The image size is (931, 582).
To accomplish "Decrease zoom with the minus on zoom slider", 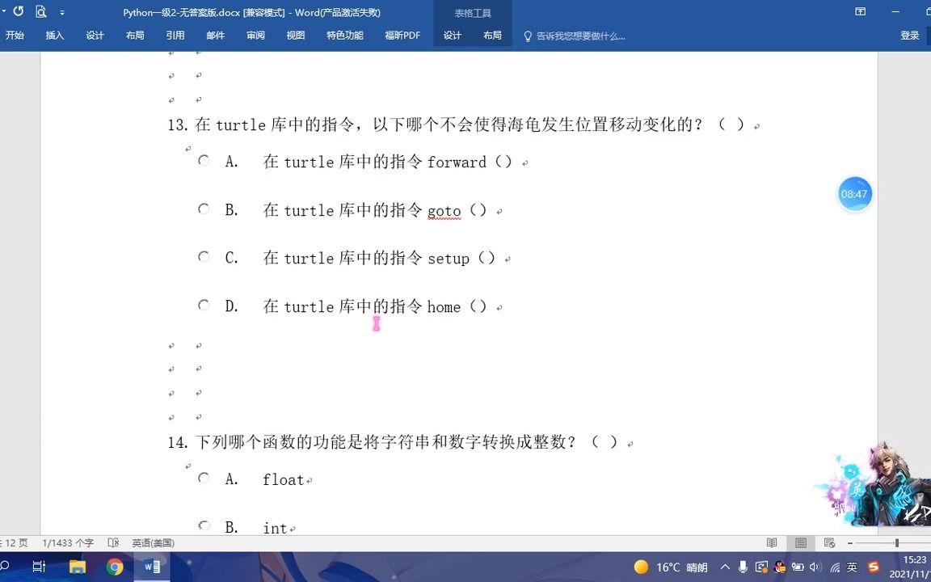I will (849, 542).
